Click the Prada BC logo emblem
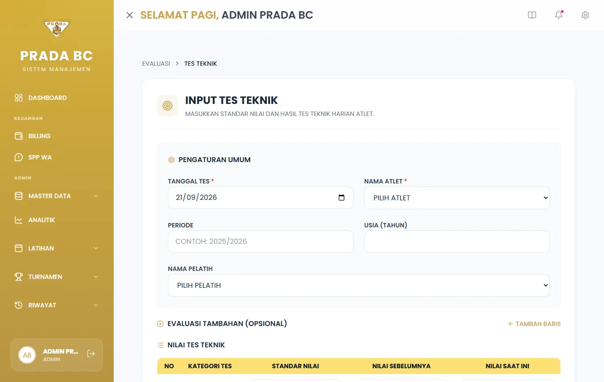 (x=57, y=29)
